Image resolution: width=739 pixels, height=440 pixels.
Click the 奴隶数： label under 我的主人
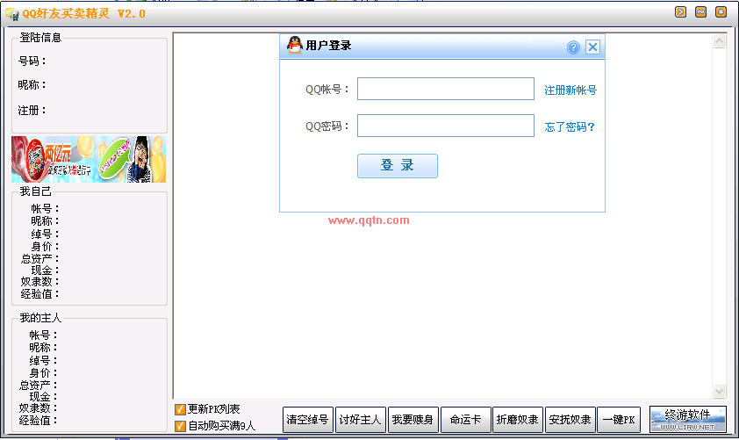38,408
